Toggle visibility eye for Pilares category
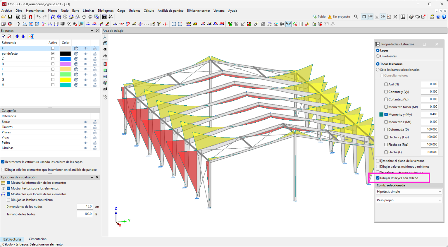448x247 pixels. (85, 132)
